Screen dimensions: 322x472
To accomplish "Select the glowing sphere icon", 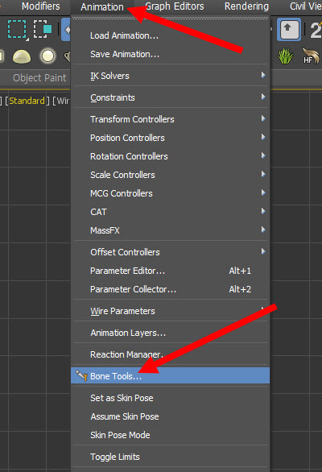I will pyautogui.click(x=47, y=56).
